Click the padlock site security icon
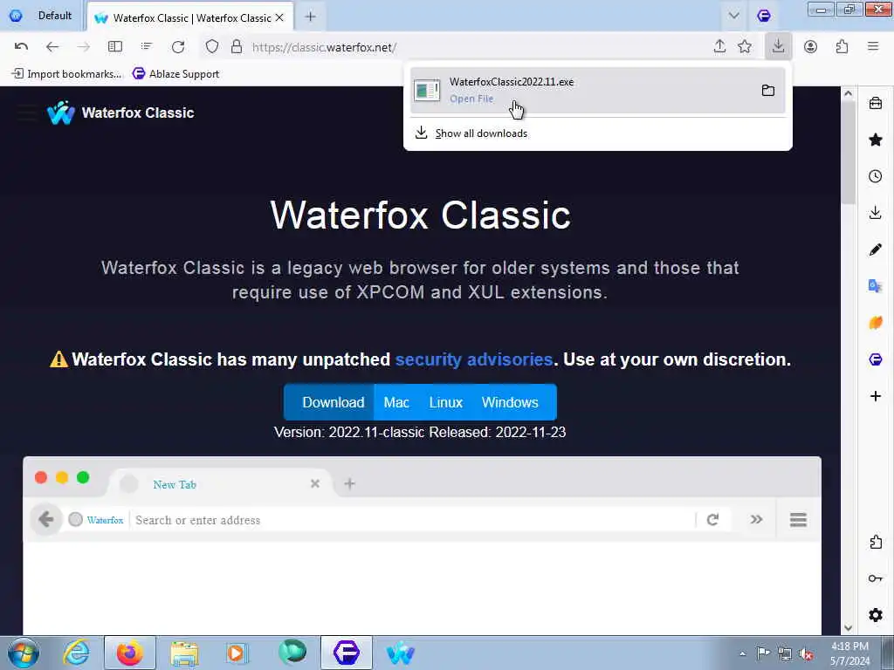894x670 pixels. (237, 47)
